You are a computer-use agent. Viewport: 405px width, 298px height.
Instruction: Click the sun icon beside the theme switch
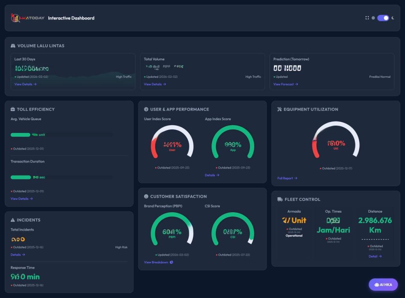pyautogui.click(x=373, y=18)
